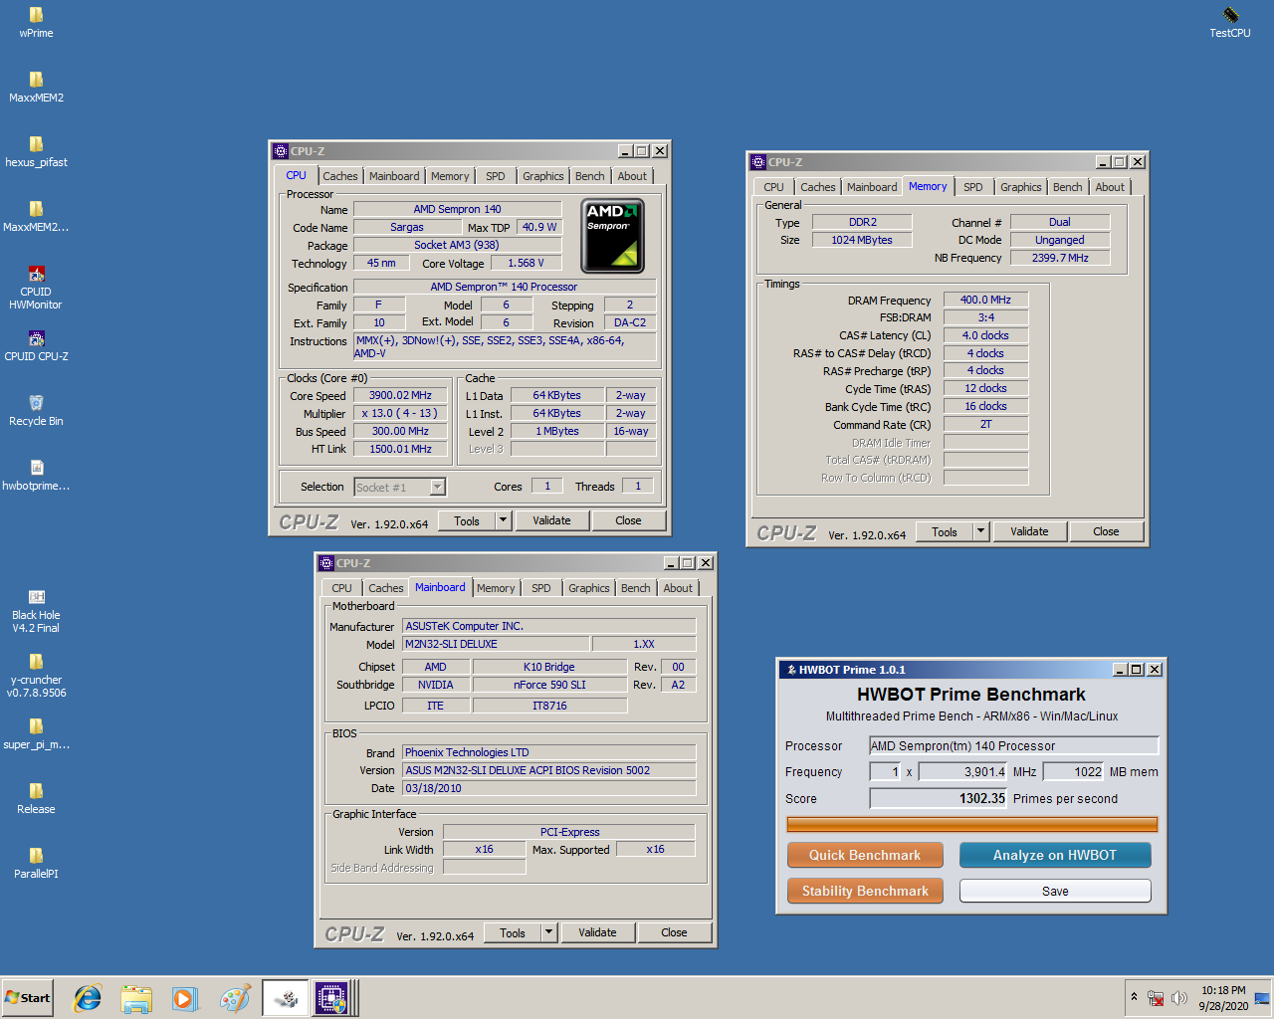The width and height of the screenshot is (1274, 1019).
Task: Click the HWBOT Prime title bar icon
Action: point(790,670)
